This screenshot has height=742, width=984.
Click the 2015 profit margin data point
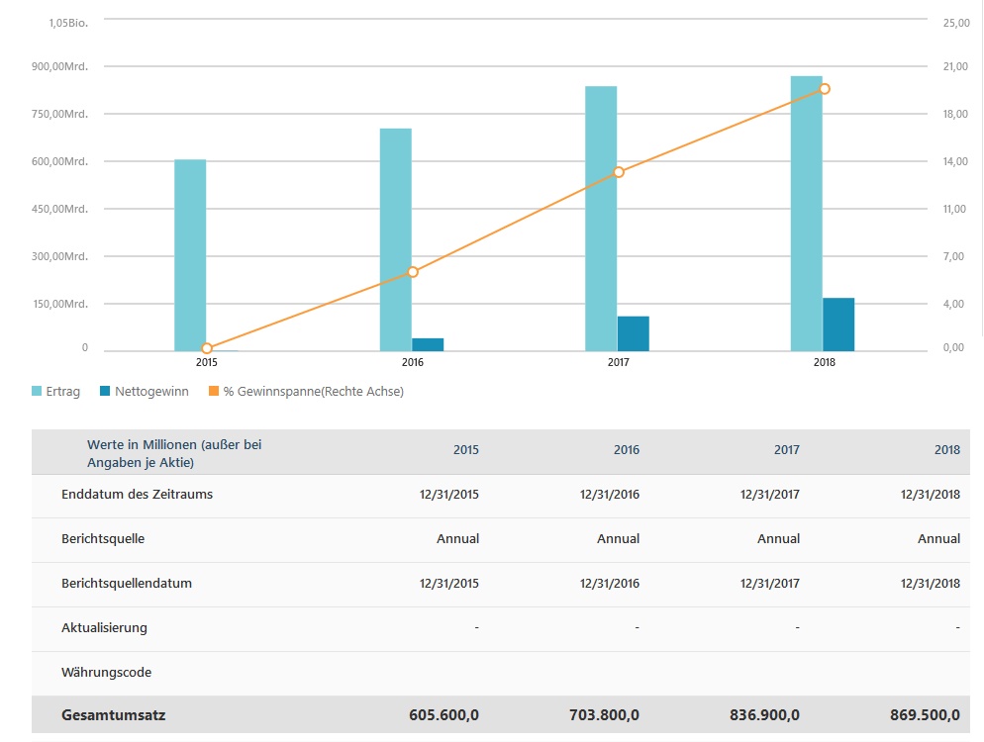tap(207, 348)
